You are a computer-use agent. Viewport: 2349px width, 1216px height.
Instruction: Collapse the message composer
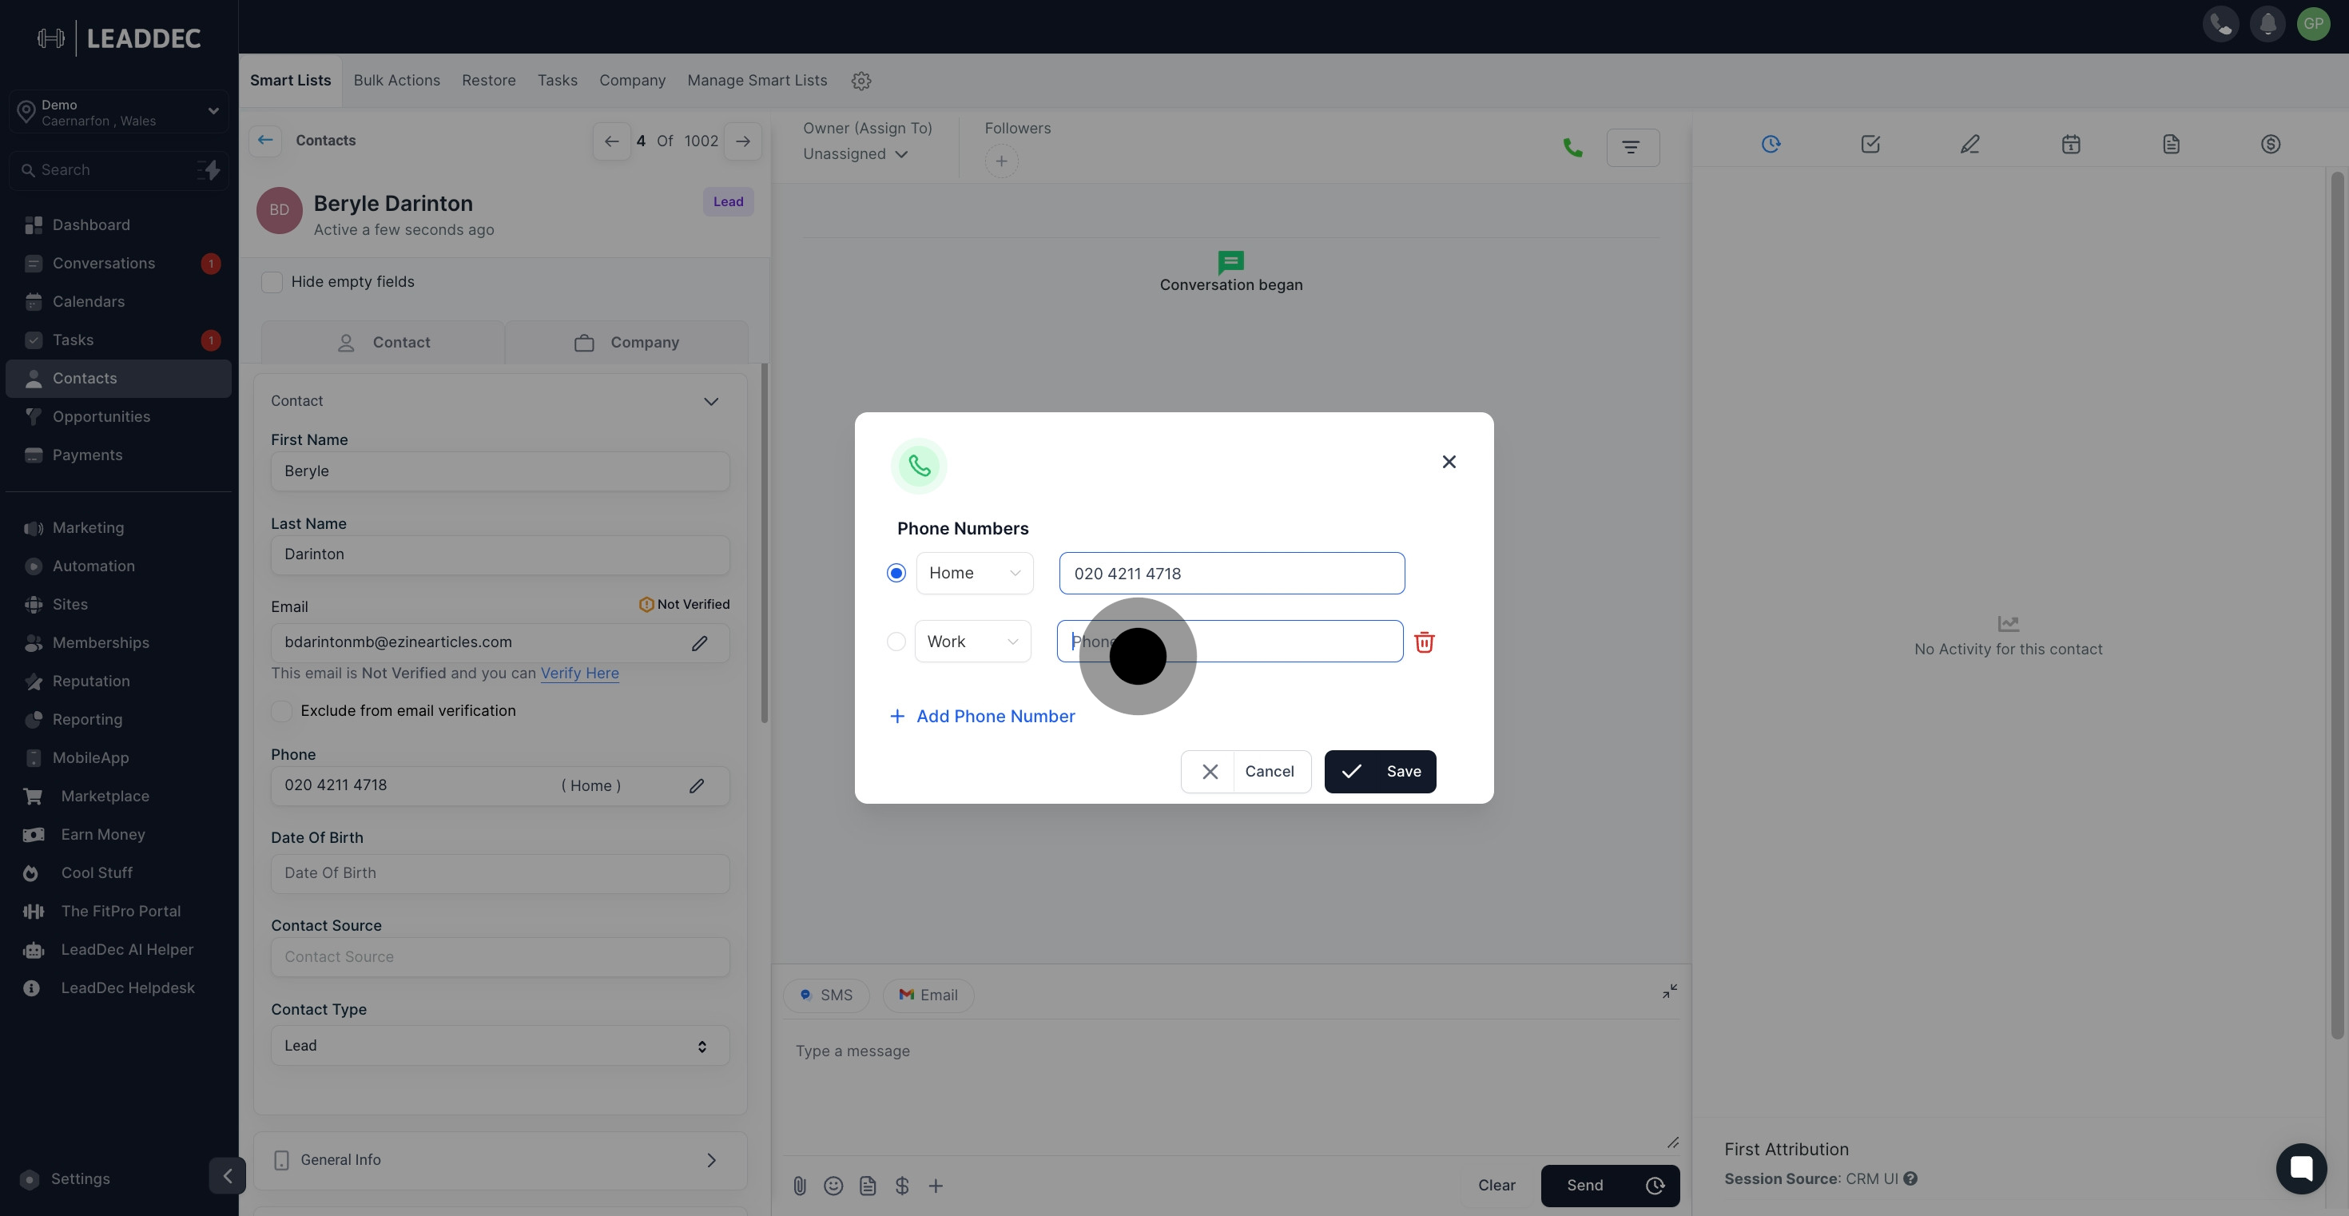tap(1669, 991)
